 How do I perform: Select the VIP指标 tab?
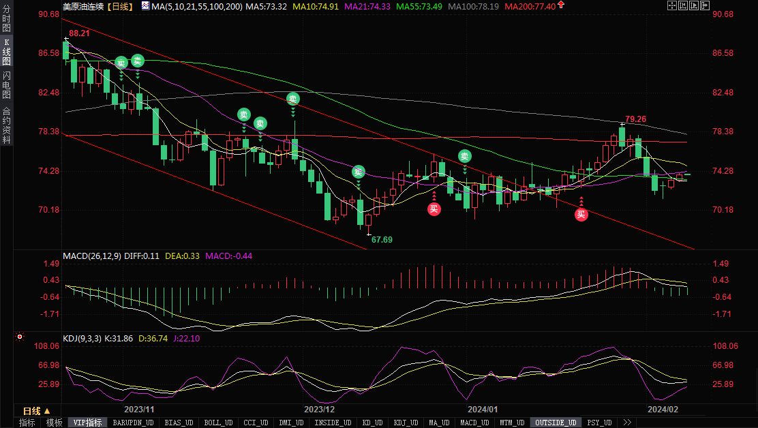pos(87,423)
